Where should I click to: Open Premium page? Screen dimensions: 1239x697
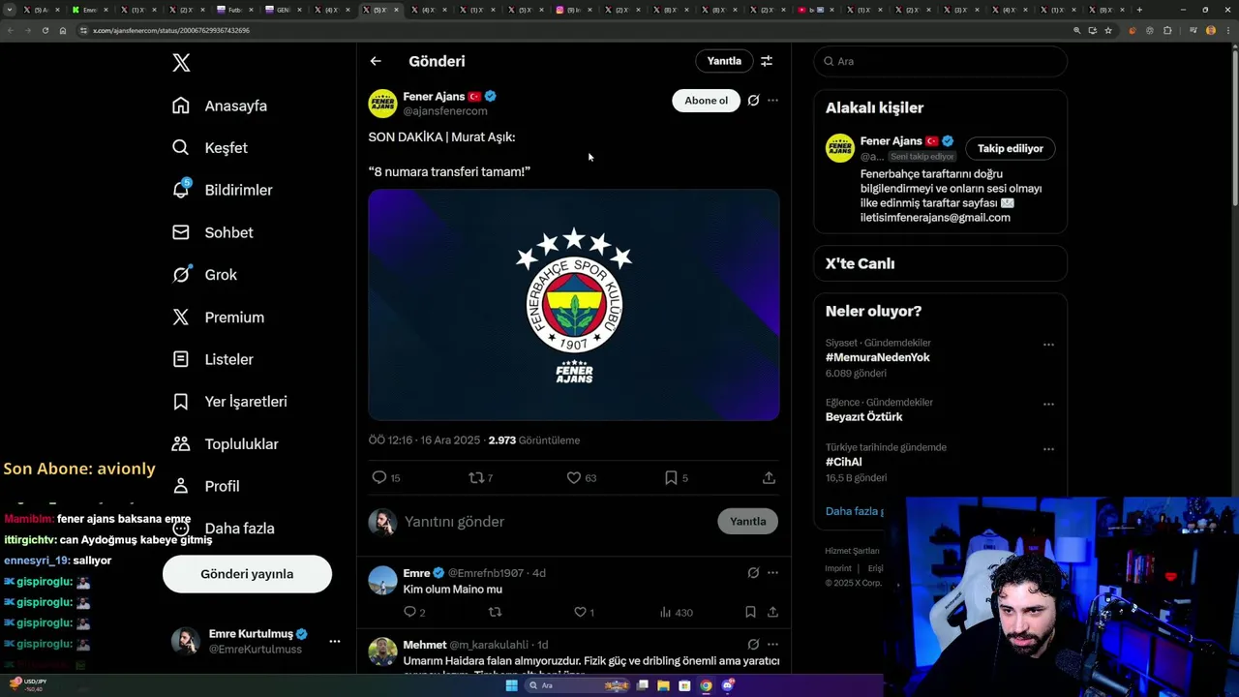[218, 318]
